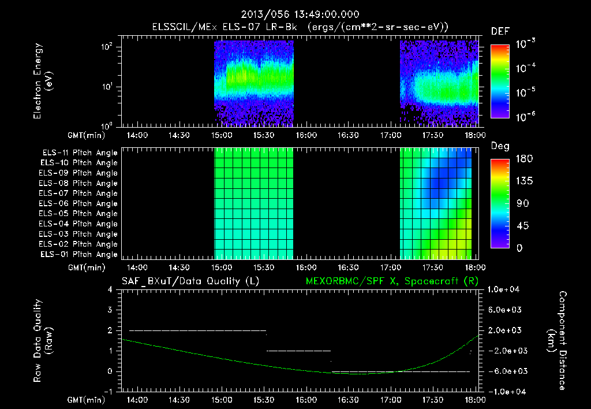Click 17:00 tick under the data quality panel

pos(391,400)
